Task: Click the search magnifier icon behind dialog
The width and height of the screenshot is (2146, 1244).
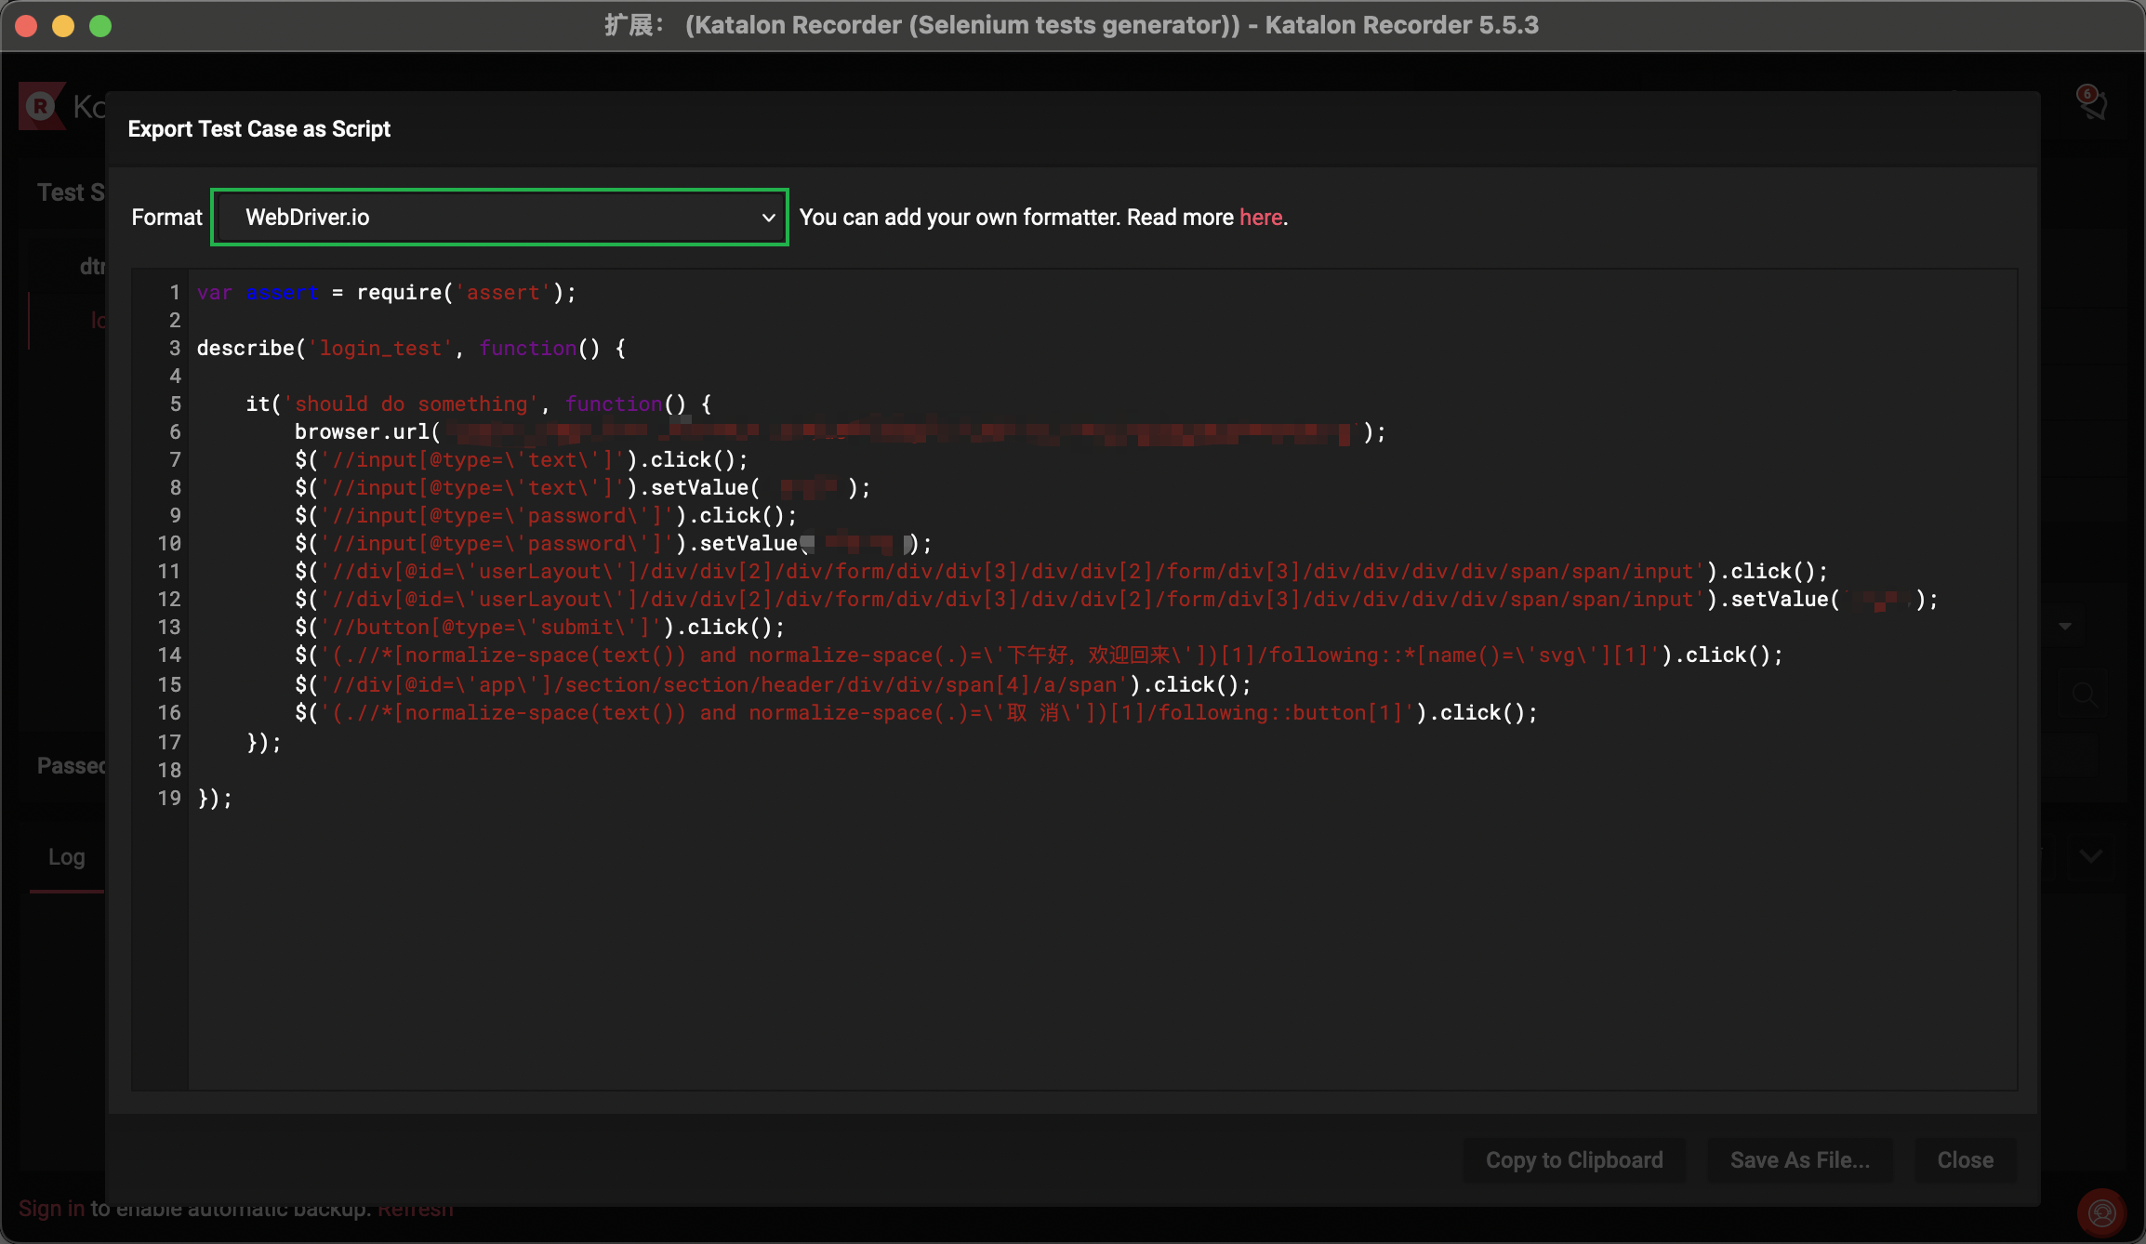Action: [x=2085, y=695]
